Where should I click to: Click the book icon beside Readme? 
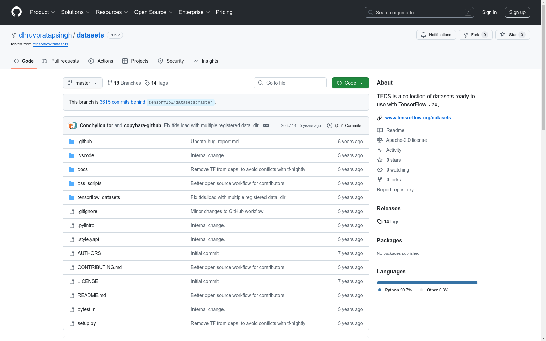coord(380,130)
